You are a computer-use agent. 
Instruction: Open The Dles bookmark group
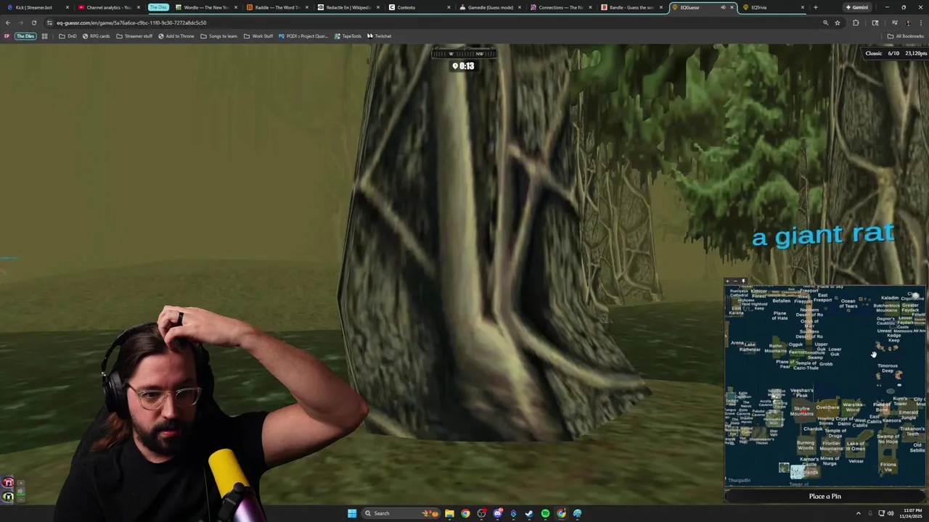(25, 36)
